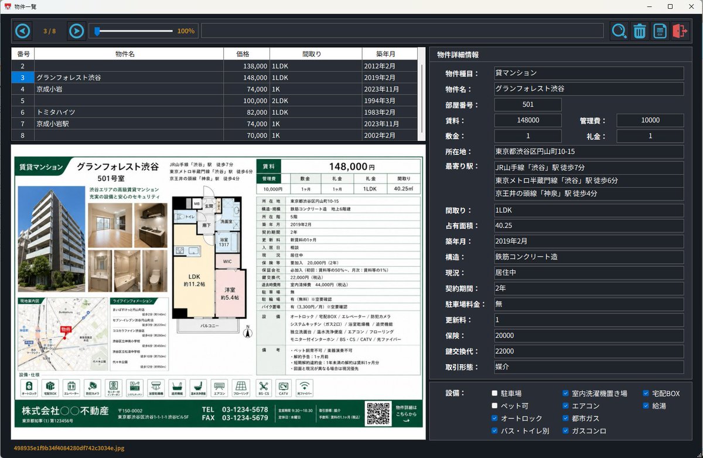Screen dimensions: 703x458
Task: Click the QR code on the flyer
Action: click(378, 413)
